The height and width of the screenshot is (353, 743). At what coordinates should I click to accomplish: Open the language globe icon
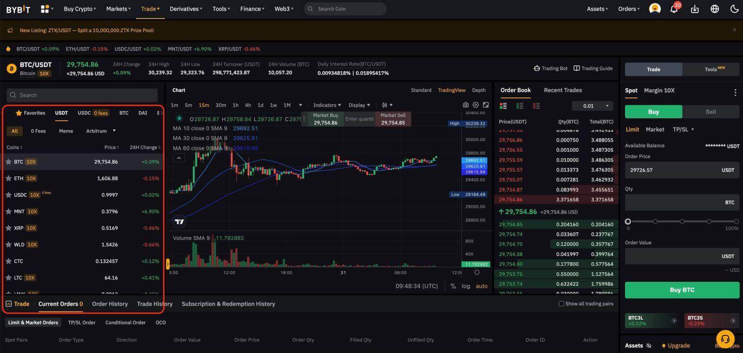click(715, 9)
